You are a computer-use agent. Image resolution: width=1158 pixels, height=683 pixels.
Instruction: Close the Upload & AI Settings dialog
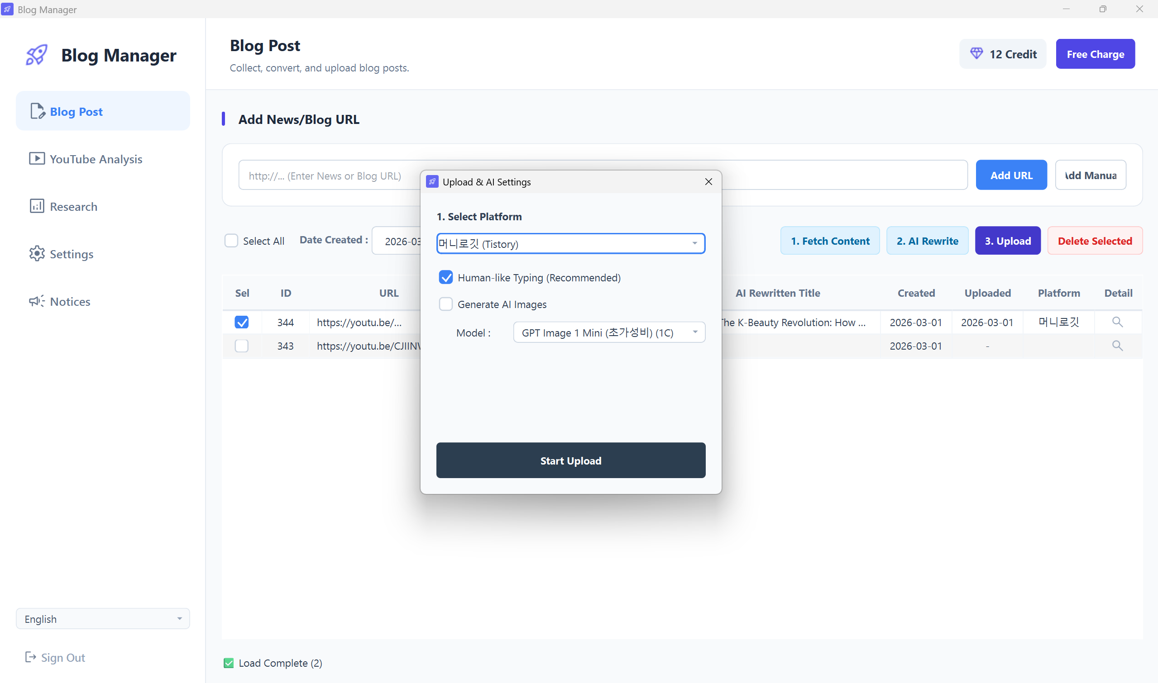708,182
